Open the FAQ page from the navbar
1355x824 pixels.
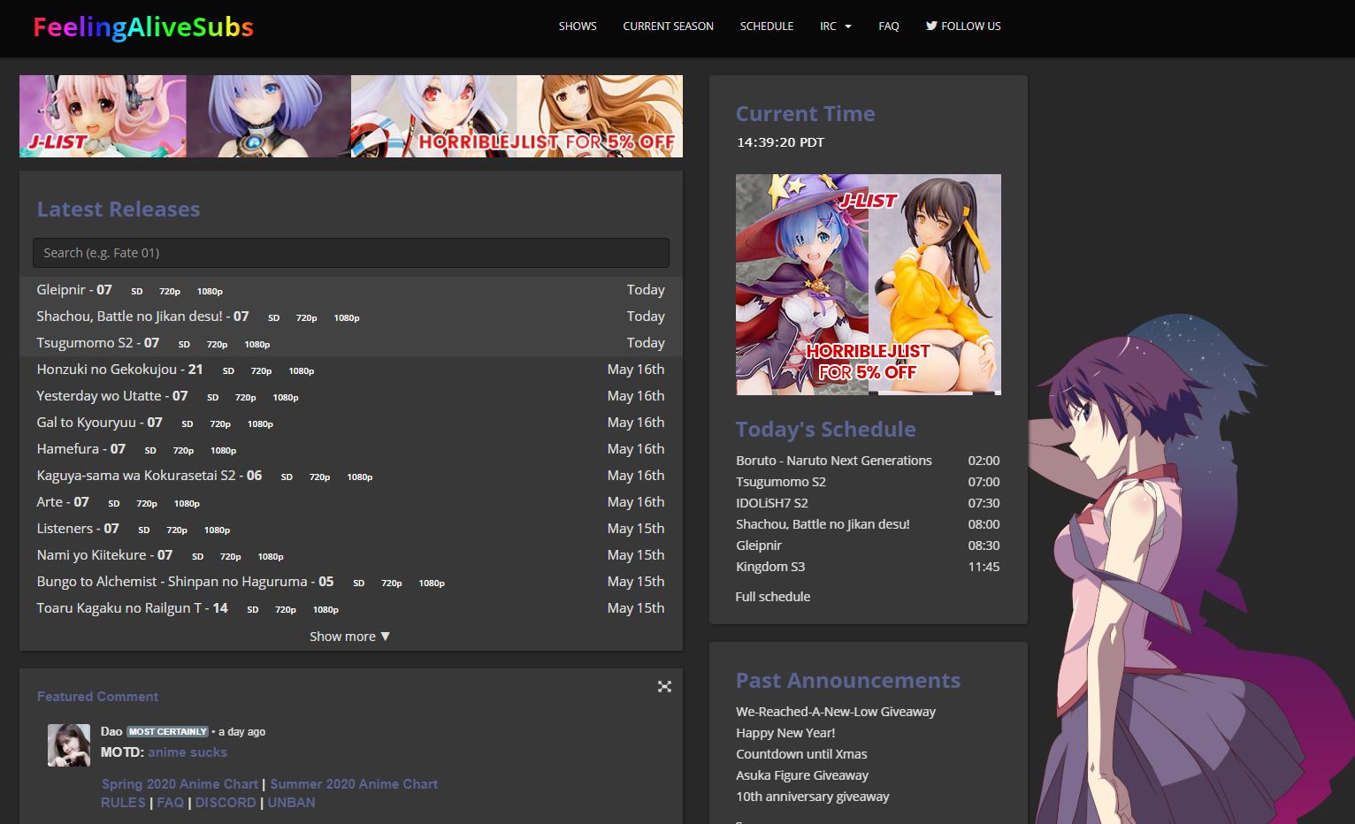coord(888,26)
